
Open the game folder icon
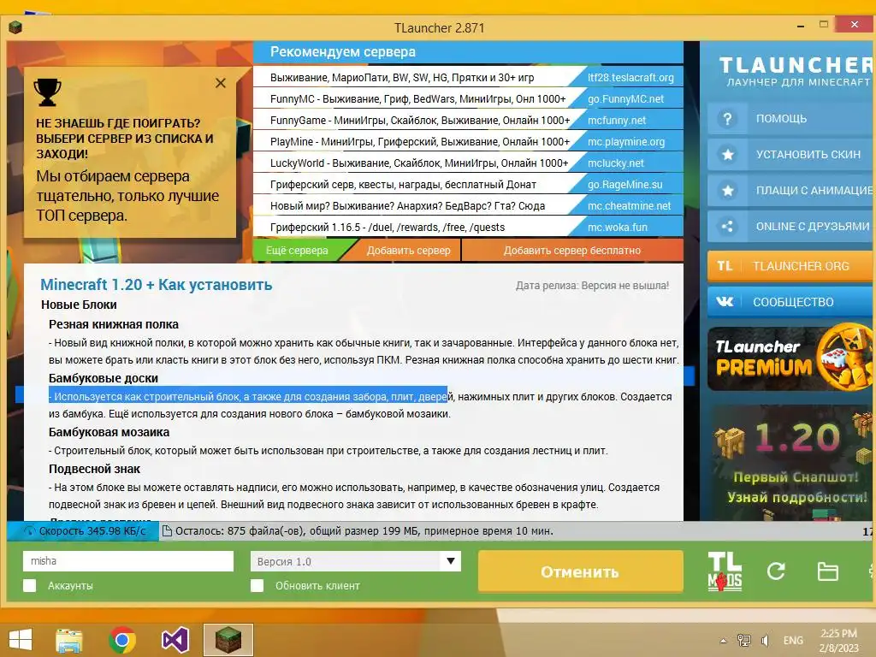point(827,571)
